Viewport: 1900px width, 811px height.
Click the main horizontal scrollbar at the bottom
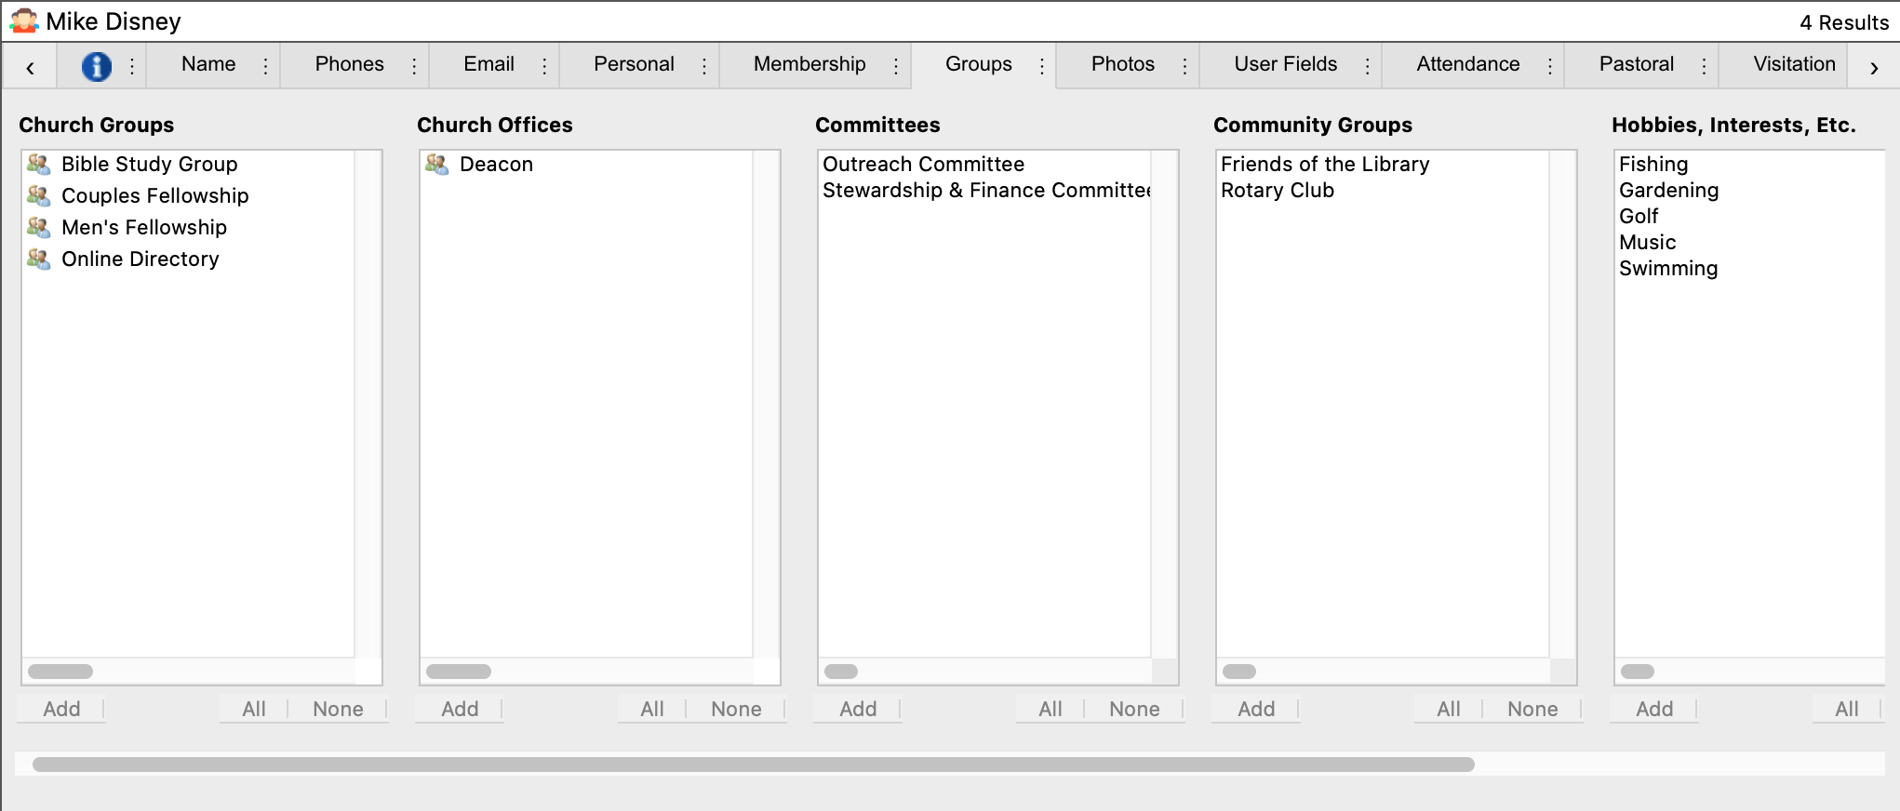click(754, 764)
